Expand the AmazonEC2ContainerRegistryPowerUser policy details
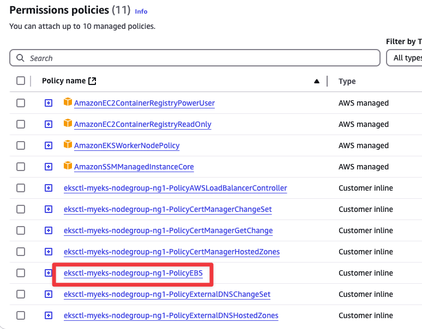This screenshot has height=329, width=422. (49, 103)
